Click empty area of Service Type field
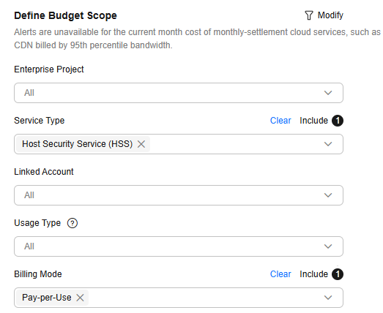The height and width of the screenshot is (313, 383). point(234,144)
